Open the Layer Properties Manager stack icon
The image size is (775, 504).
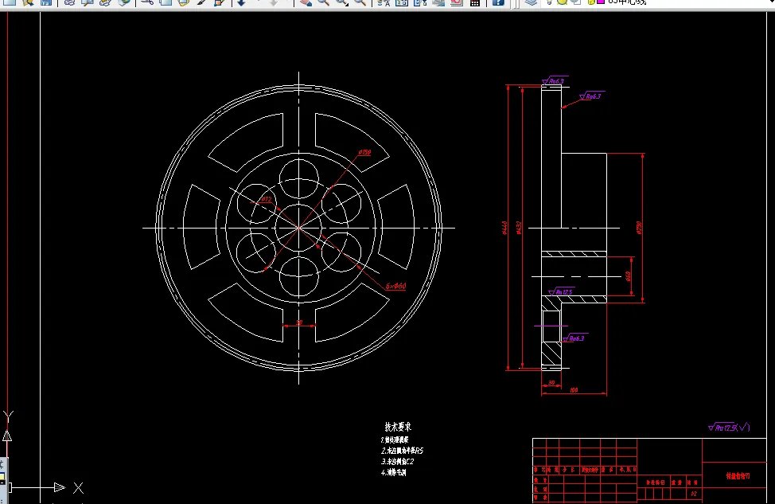coord(531,2)
